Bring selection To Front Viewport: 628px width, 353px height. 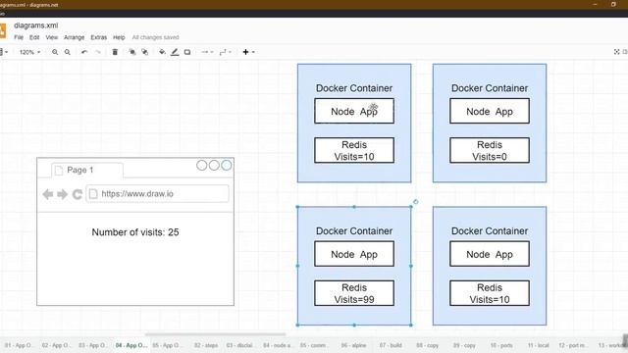tap(132, 52)
